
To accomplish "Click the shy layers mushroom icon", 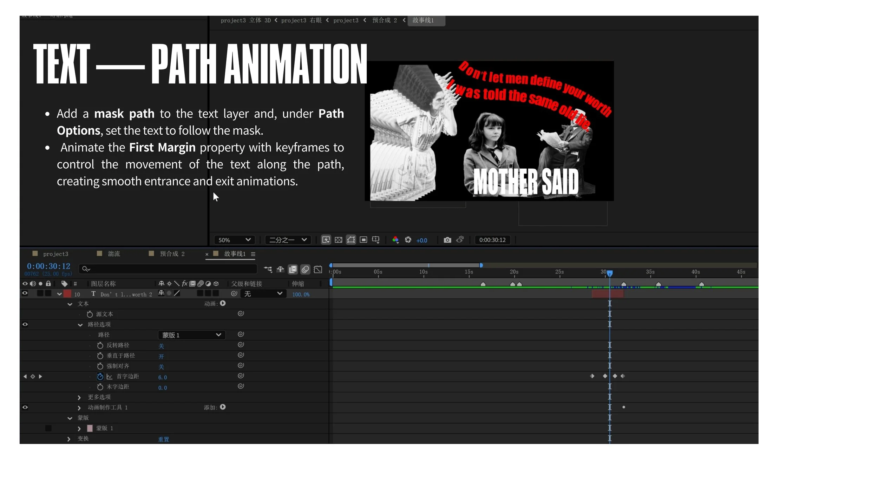I will [280, 269].
